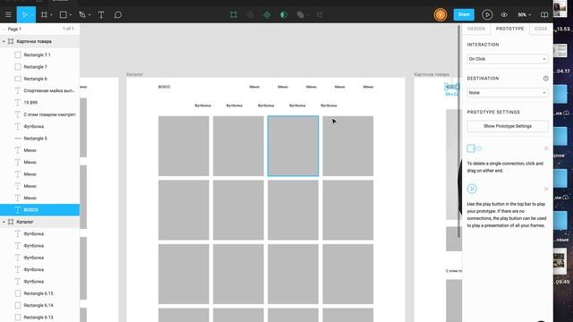Click the Каталог frame title on canvas
Viewport: 573px width, 322px height.
[x=134, y=74]
